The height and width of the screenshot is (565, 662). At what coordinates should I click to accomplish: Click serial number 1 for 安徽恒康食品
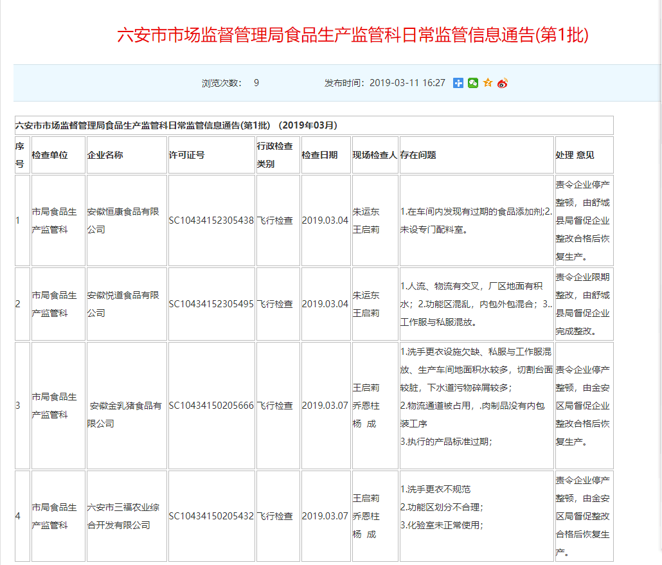(x=18, y=220)
